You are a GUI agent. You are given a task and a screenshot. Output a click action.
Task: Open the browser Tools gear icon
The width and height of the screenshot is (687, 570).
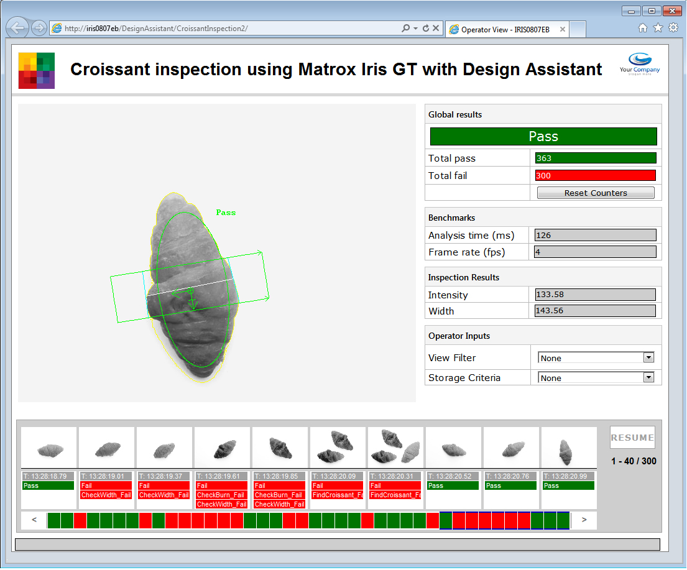tap(673, 28)
